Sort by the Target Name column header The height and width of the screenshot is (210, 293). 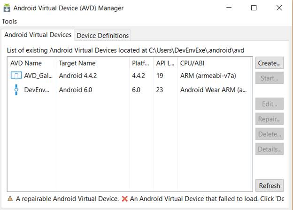click(77, 63)
